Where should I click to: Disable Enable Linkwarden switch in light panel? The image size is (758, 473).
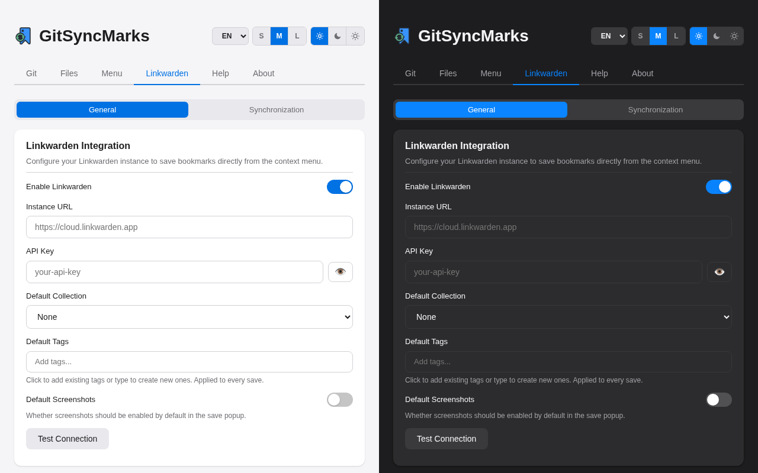tap(340, 187)
